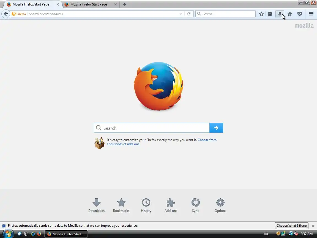Image resolution: width=317 pixels, height=238 pixels.
Task: Open Downloads from the start page launcher
Action: click(96, 205)
